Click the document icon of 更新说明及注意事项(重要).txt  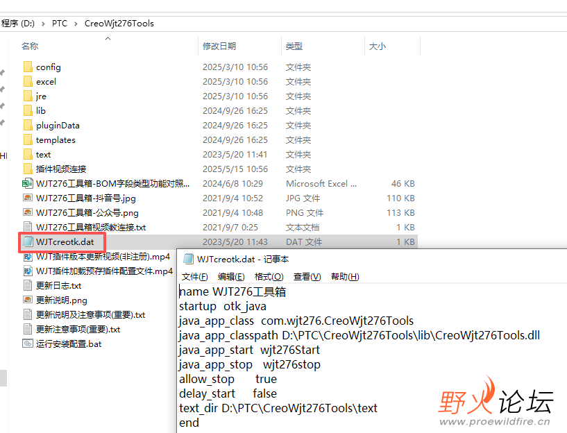click(x=28, y=314)
